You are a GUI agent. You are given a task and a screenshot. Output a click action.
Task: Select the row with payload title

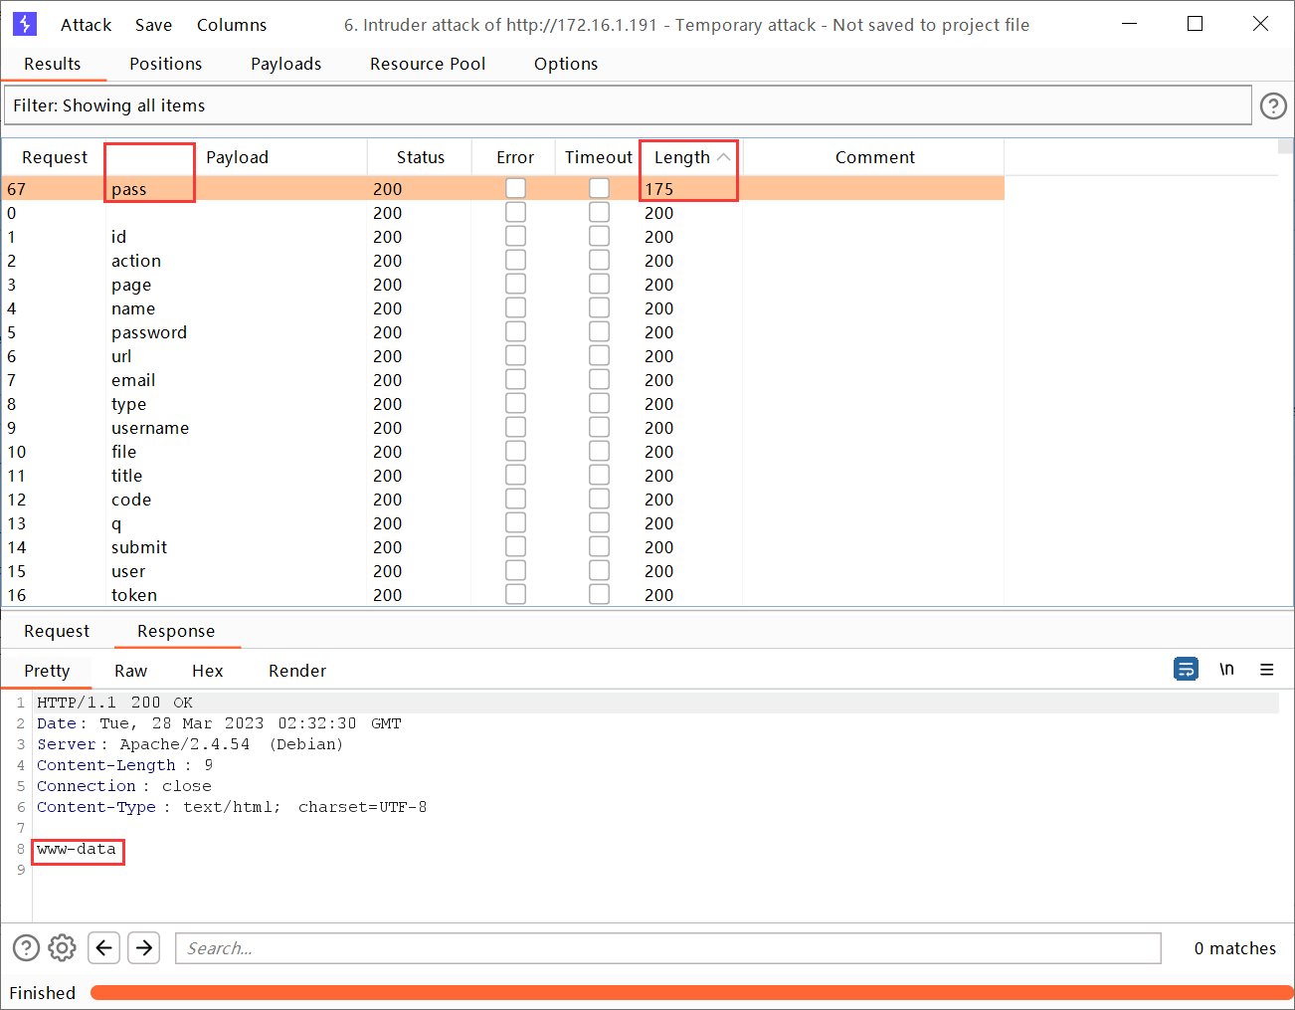502,476
